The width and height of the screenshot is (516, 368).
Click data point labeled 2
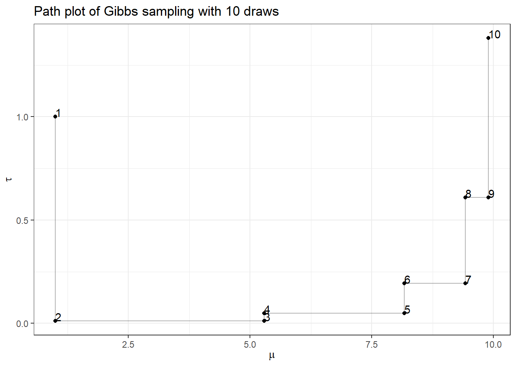[55, 321]
